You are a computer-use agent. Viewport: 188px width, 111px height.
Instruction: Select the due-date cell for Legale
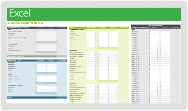(x=91, y=38)
